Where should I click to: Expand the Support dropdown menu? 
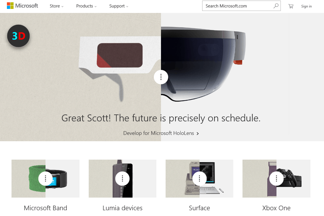(119, 6)
